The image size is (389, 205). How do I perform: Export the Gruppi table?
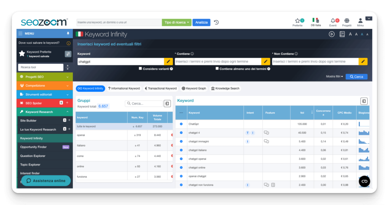pyautogui.click(x=167, y=103)
